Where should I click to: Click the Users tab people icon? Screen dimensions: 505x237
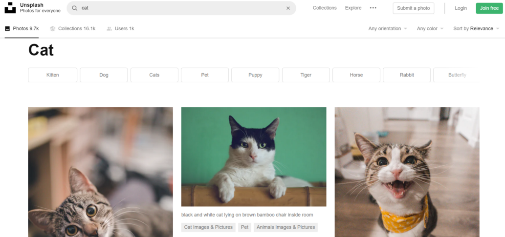point(110,29)
